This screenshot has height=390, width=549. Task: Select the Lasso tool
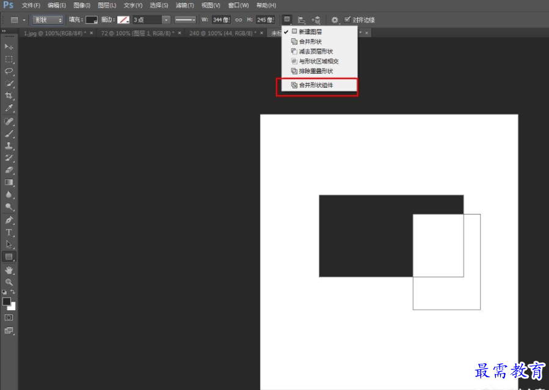click(9, 71)
